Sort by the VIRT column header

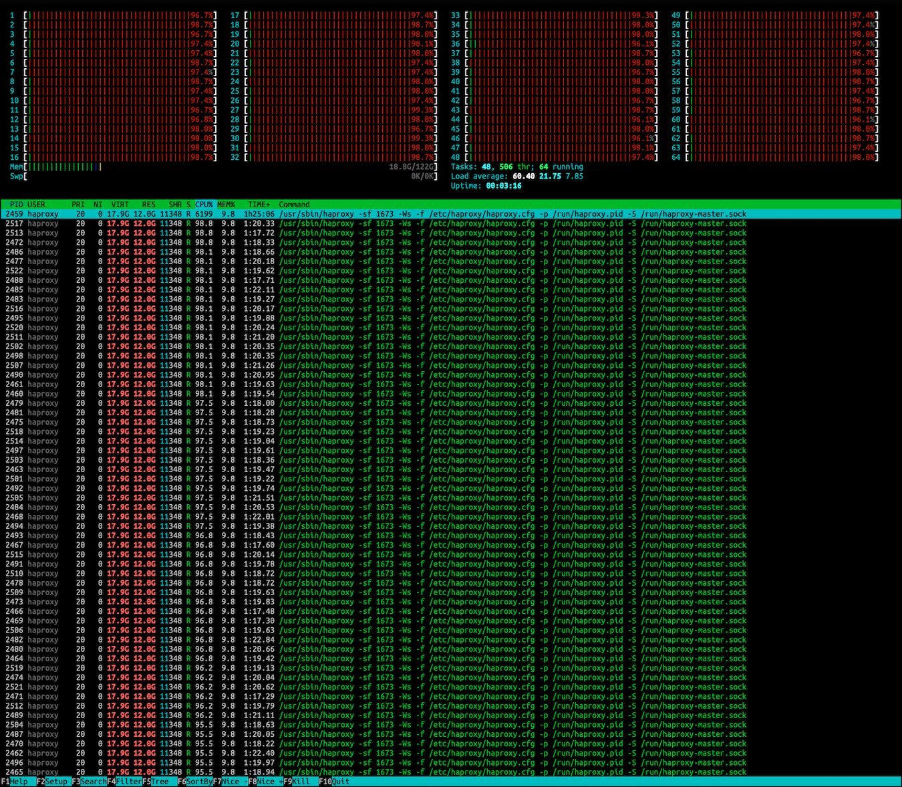coord(120,205)
